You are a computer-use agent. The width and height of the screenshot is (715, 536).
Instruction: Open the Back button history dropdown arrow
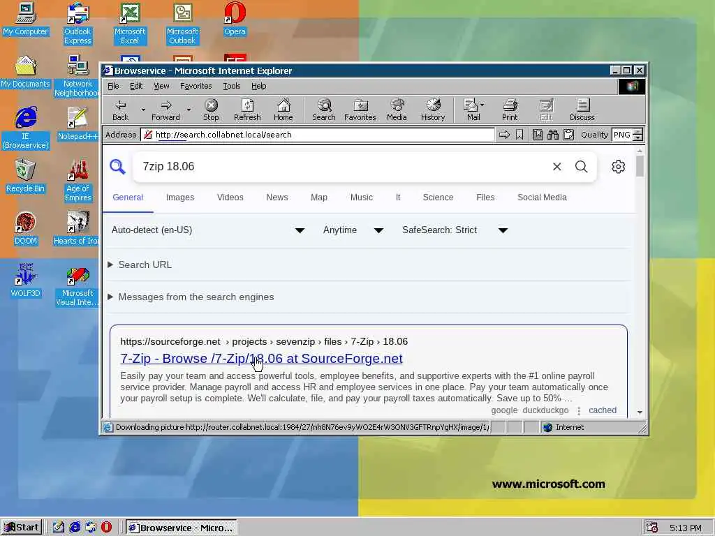(x=143, y=110)
